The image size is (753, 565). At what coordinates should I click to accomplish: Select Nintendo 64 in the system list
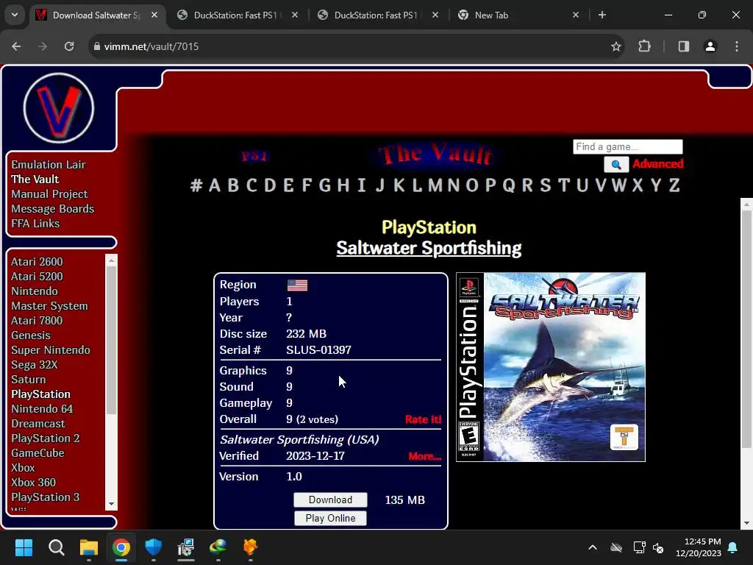[42, 409]
